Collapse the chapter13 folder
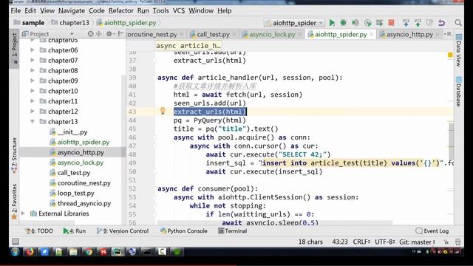The height and width of the screenshot is (266, 473). point(33,121)
